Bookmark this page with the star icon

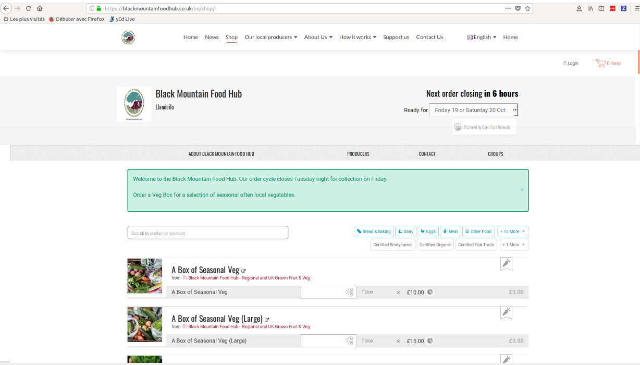(x=527, y=8)
